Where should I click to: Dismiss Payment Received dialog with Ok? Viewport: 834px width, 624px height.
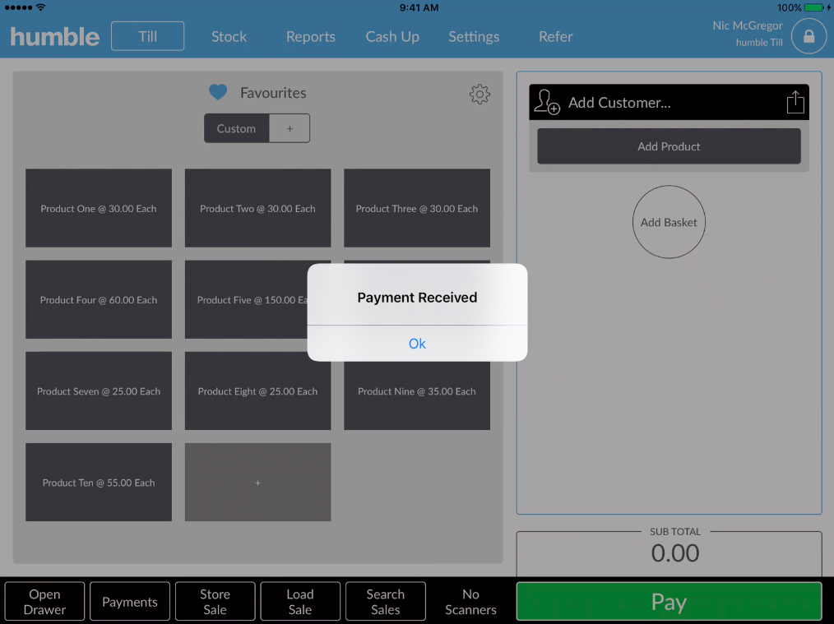[417, 344]
